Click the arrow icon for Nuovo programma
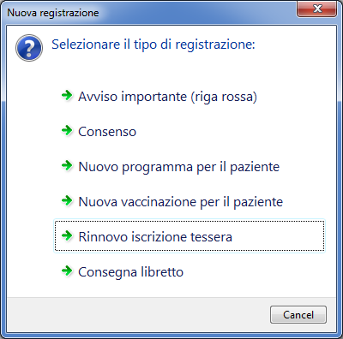The height and width of the screenshot is (339, 343). coord(67,165)
